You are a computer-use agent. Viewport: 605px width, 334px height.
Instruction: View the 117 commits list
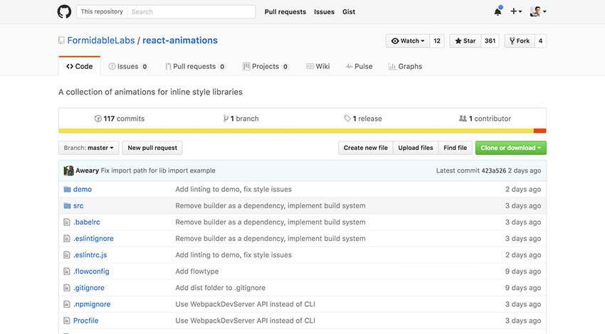click(120, 119)
